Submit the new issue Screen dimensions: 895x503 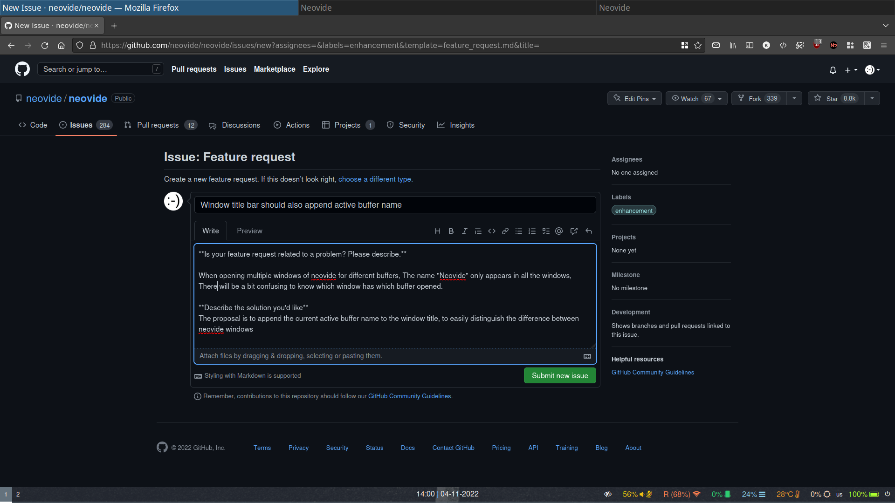(559, 375)
